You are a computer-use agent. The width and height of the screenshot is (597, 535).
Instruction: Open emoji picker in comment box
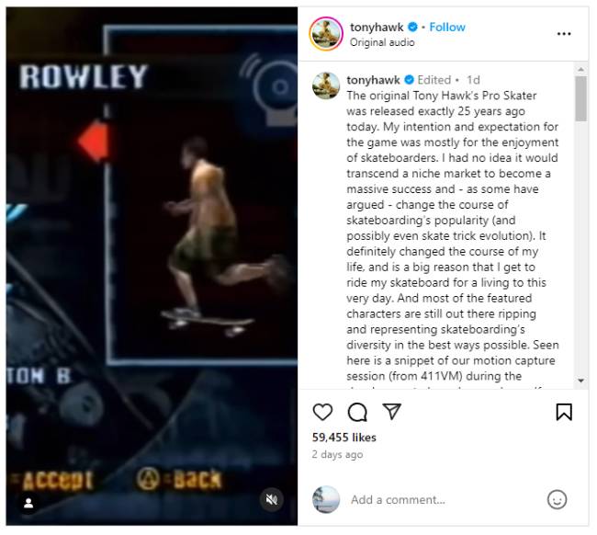[x=557, y=499]
